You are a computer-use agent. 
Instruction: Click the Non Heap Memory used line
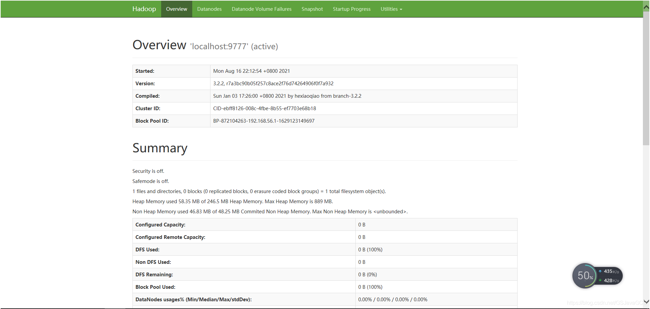(270, 212)
